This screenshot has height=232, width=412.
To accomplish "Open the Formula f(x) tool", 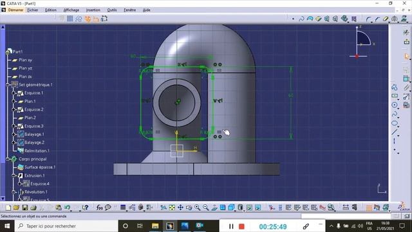I will click(99, 208).
